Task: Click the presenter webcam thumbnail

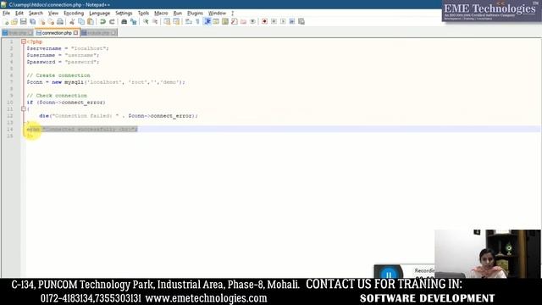Action: point(488,253)
